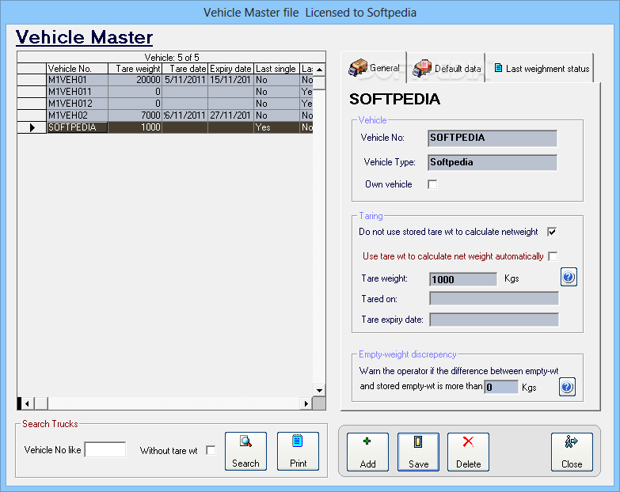This screenshot has width=620, height=492.
Task: Switch to the Default data tab
Action: (447, 68)
